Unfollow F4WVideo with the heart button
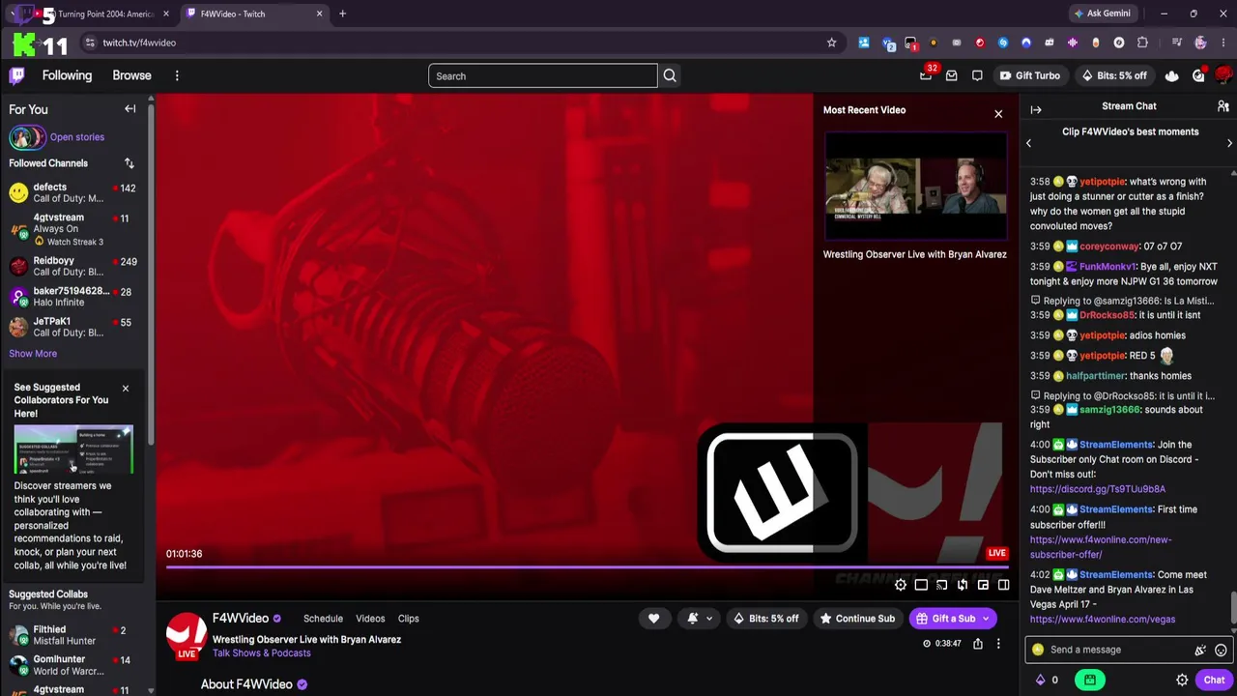The image size is (1237, 696). 653,619
